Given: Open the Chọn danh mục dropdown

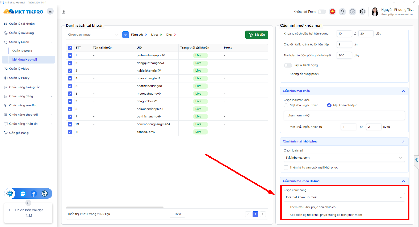Looking at the screenshot, I should [93, 35].
